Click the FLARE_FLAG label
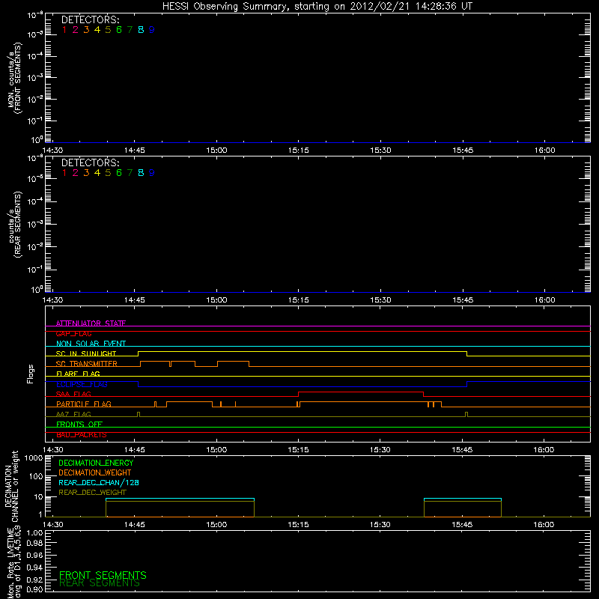The width and height of the screenshot is (599, 599). [78, 374]
